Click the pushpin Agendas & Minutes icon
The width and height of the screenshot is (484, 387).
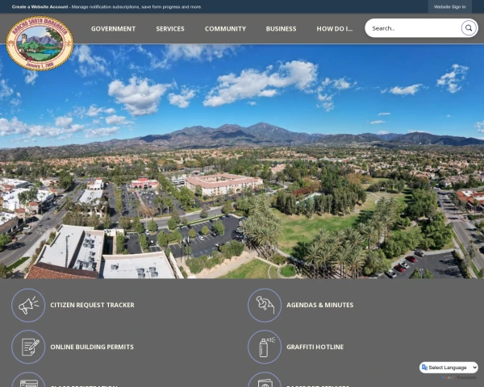(265, 306)
